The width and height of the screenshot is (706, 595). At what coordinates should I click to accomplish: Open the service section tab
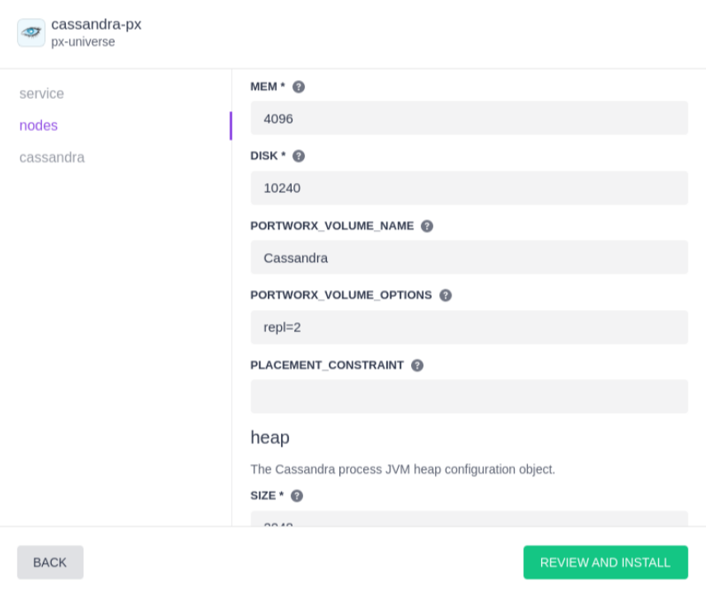[42, 94]
